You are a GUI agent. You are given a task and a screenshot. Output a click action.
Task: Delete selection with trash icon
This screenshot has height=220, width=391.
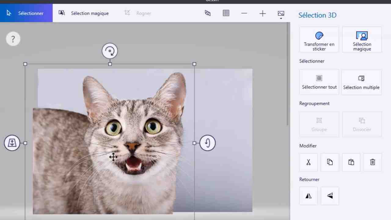(372, 162)
